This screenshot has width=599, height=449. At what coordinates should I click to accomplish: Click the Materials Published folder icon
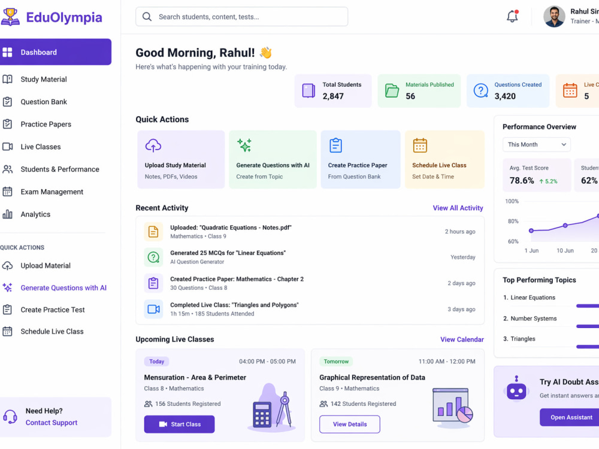(x=392, y=91)
